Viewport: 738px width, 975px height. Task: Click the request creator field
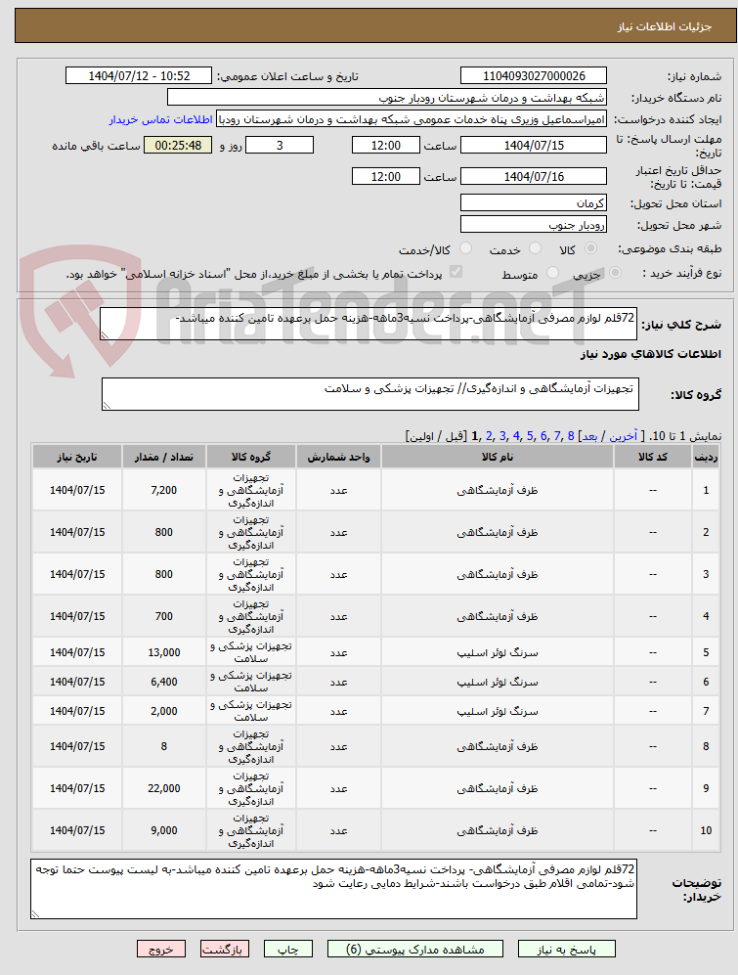pos(412,119)
